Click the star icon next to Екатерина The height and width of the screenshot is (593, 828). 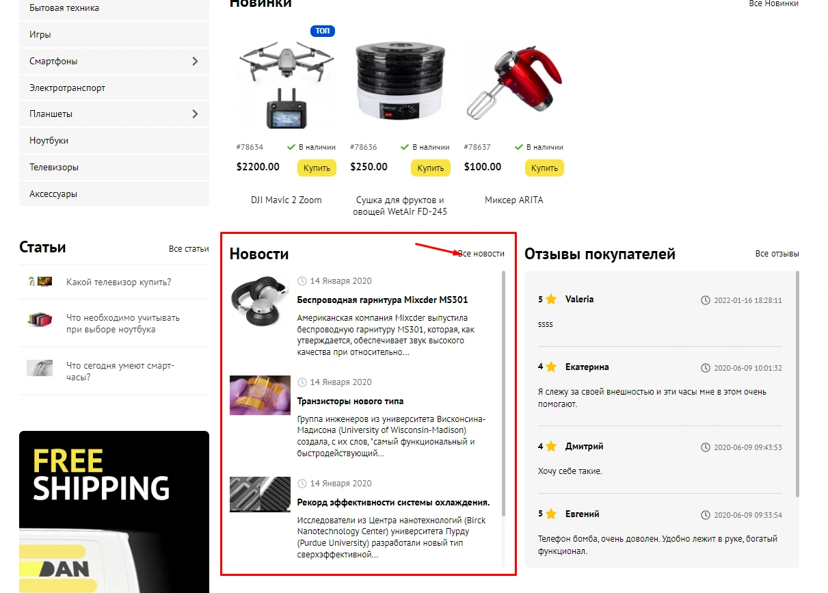[551, 367]
